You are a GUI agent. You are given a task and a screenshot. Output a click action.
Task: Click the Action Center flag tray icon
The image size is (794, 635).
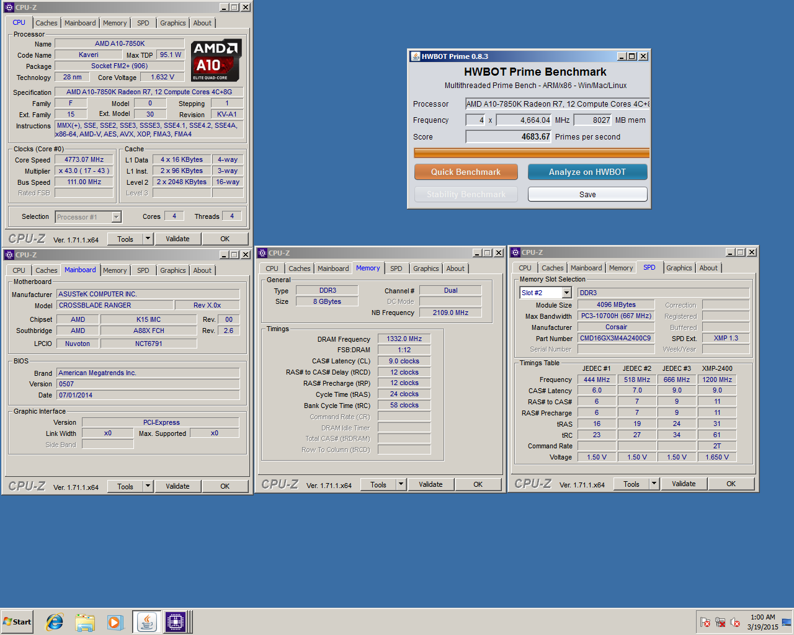tap(705, 622)
